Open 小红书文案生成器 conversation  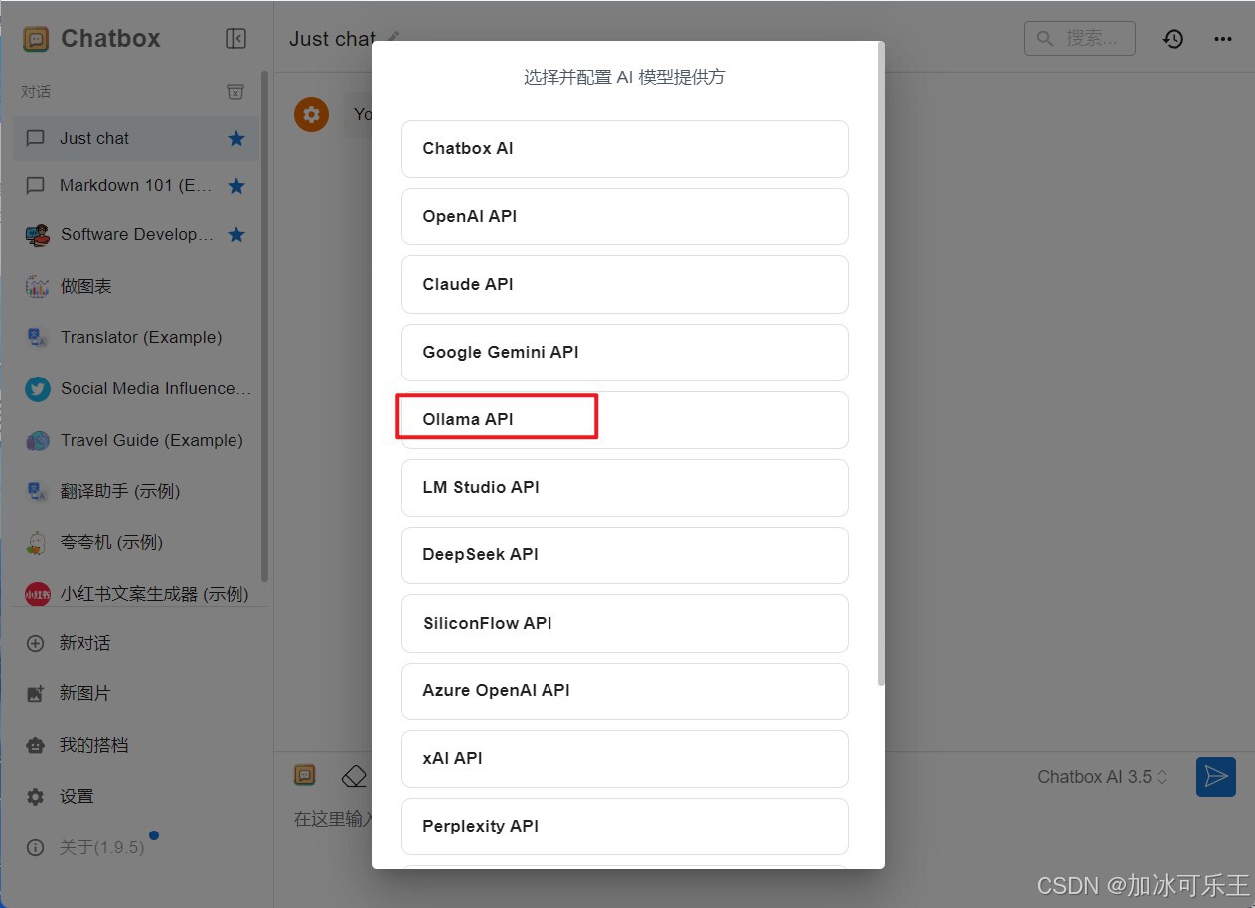coord(136,594)
